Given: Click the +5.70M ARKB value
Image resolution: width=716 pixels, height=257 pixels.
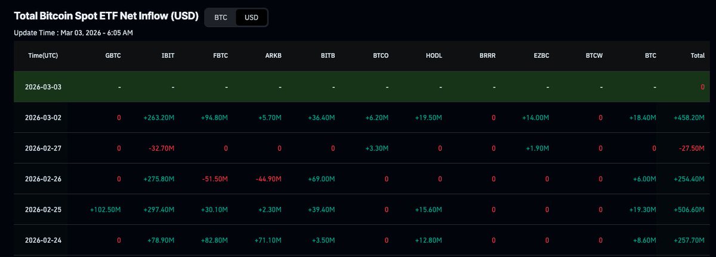Looking at the screenshot, I should coord(270,117).
